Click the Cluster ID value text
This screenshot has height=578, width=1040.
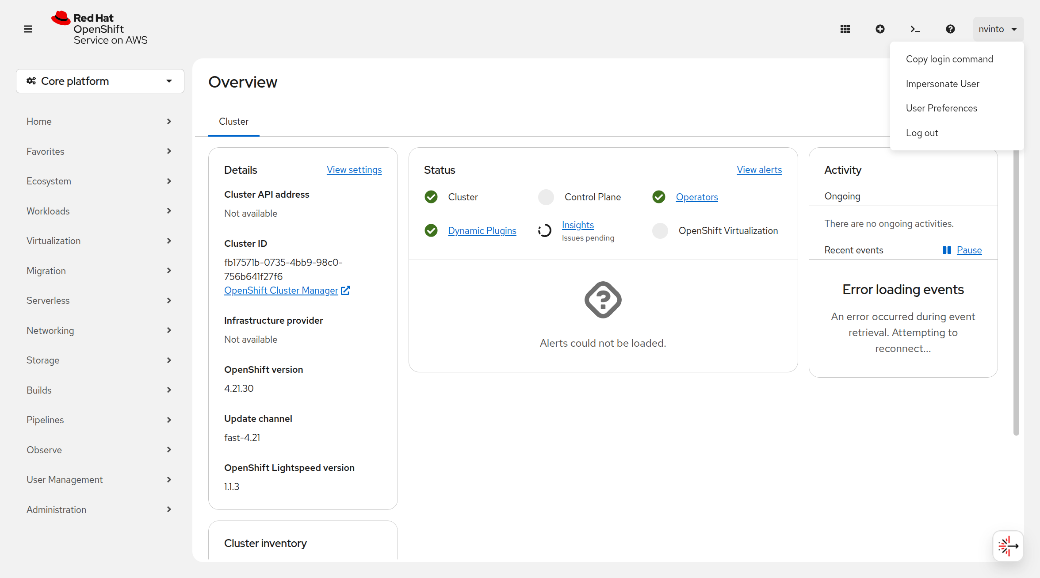(x=283, y=269)
